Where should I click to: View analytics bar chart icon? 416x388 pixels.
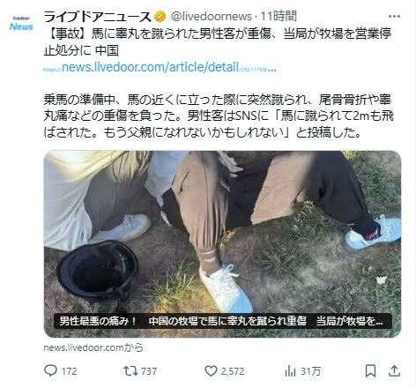[290, 371]
